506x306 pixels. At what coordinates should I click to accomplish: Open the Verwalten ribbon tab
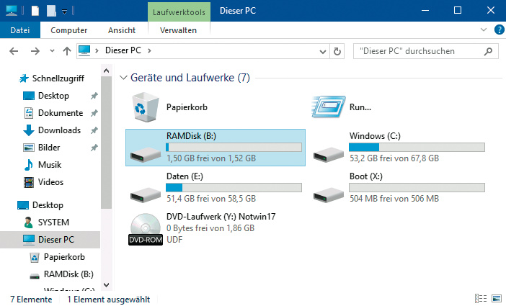(x=178, y=30)
